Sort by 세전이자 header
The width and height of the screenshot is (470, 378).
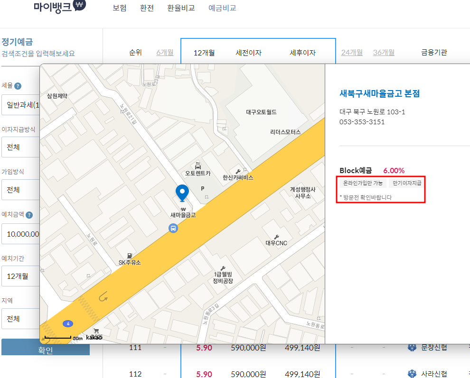coord(248,53)
